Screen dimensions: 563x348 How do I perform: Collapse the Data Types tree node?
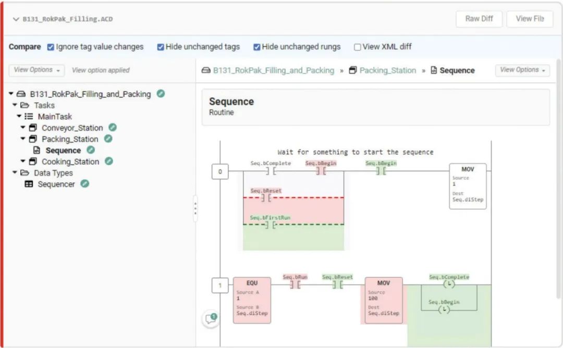[x=15, y=173]
